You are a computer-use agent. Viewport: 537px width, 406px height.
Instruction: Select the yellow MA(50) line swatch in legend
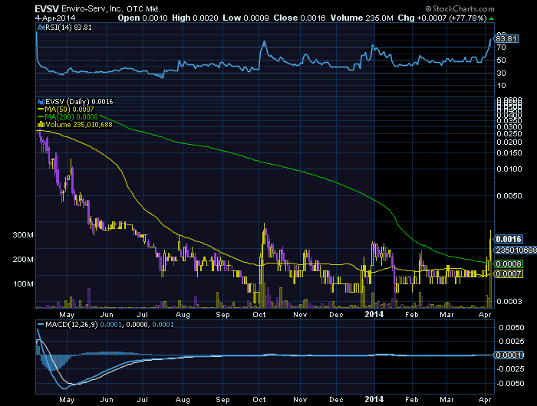click(41, 110)
